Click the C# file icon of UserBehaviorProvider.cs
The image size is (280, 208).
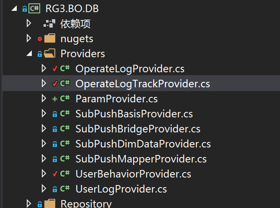[x=65, y=173]
